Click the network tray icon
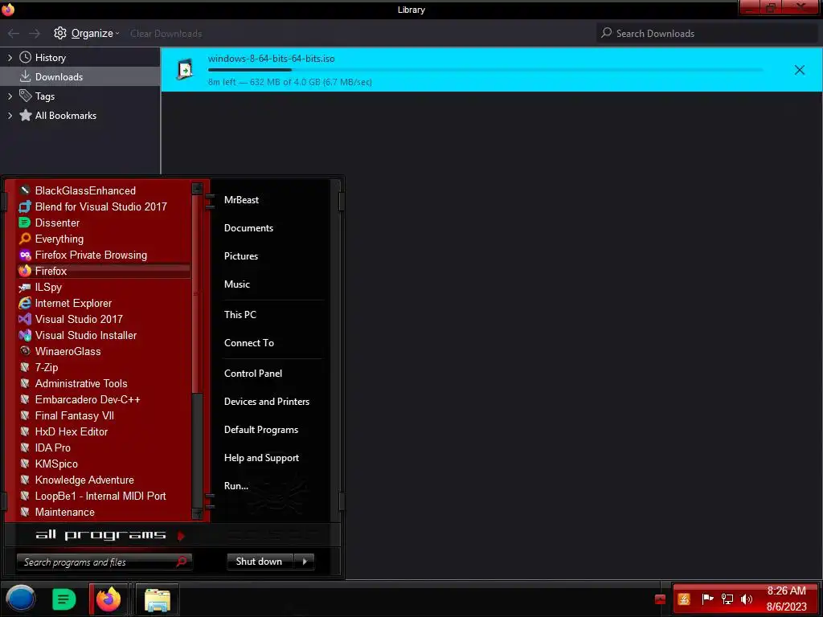Image resolution: width=823 pixels, height=617 pixels. (727, 599)
